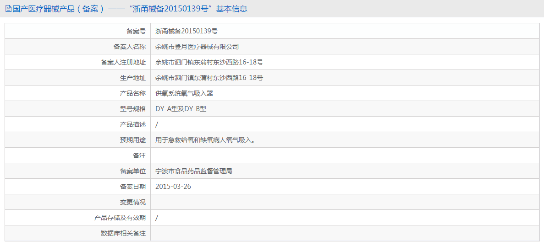Click the '备注' label

139,156
